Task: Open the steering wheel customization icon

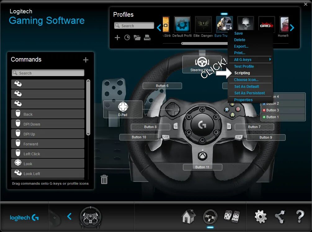Action: coord(210,217)
